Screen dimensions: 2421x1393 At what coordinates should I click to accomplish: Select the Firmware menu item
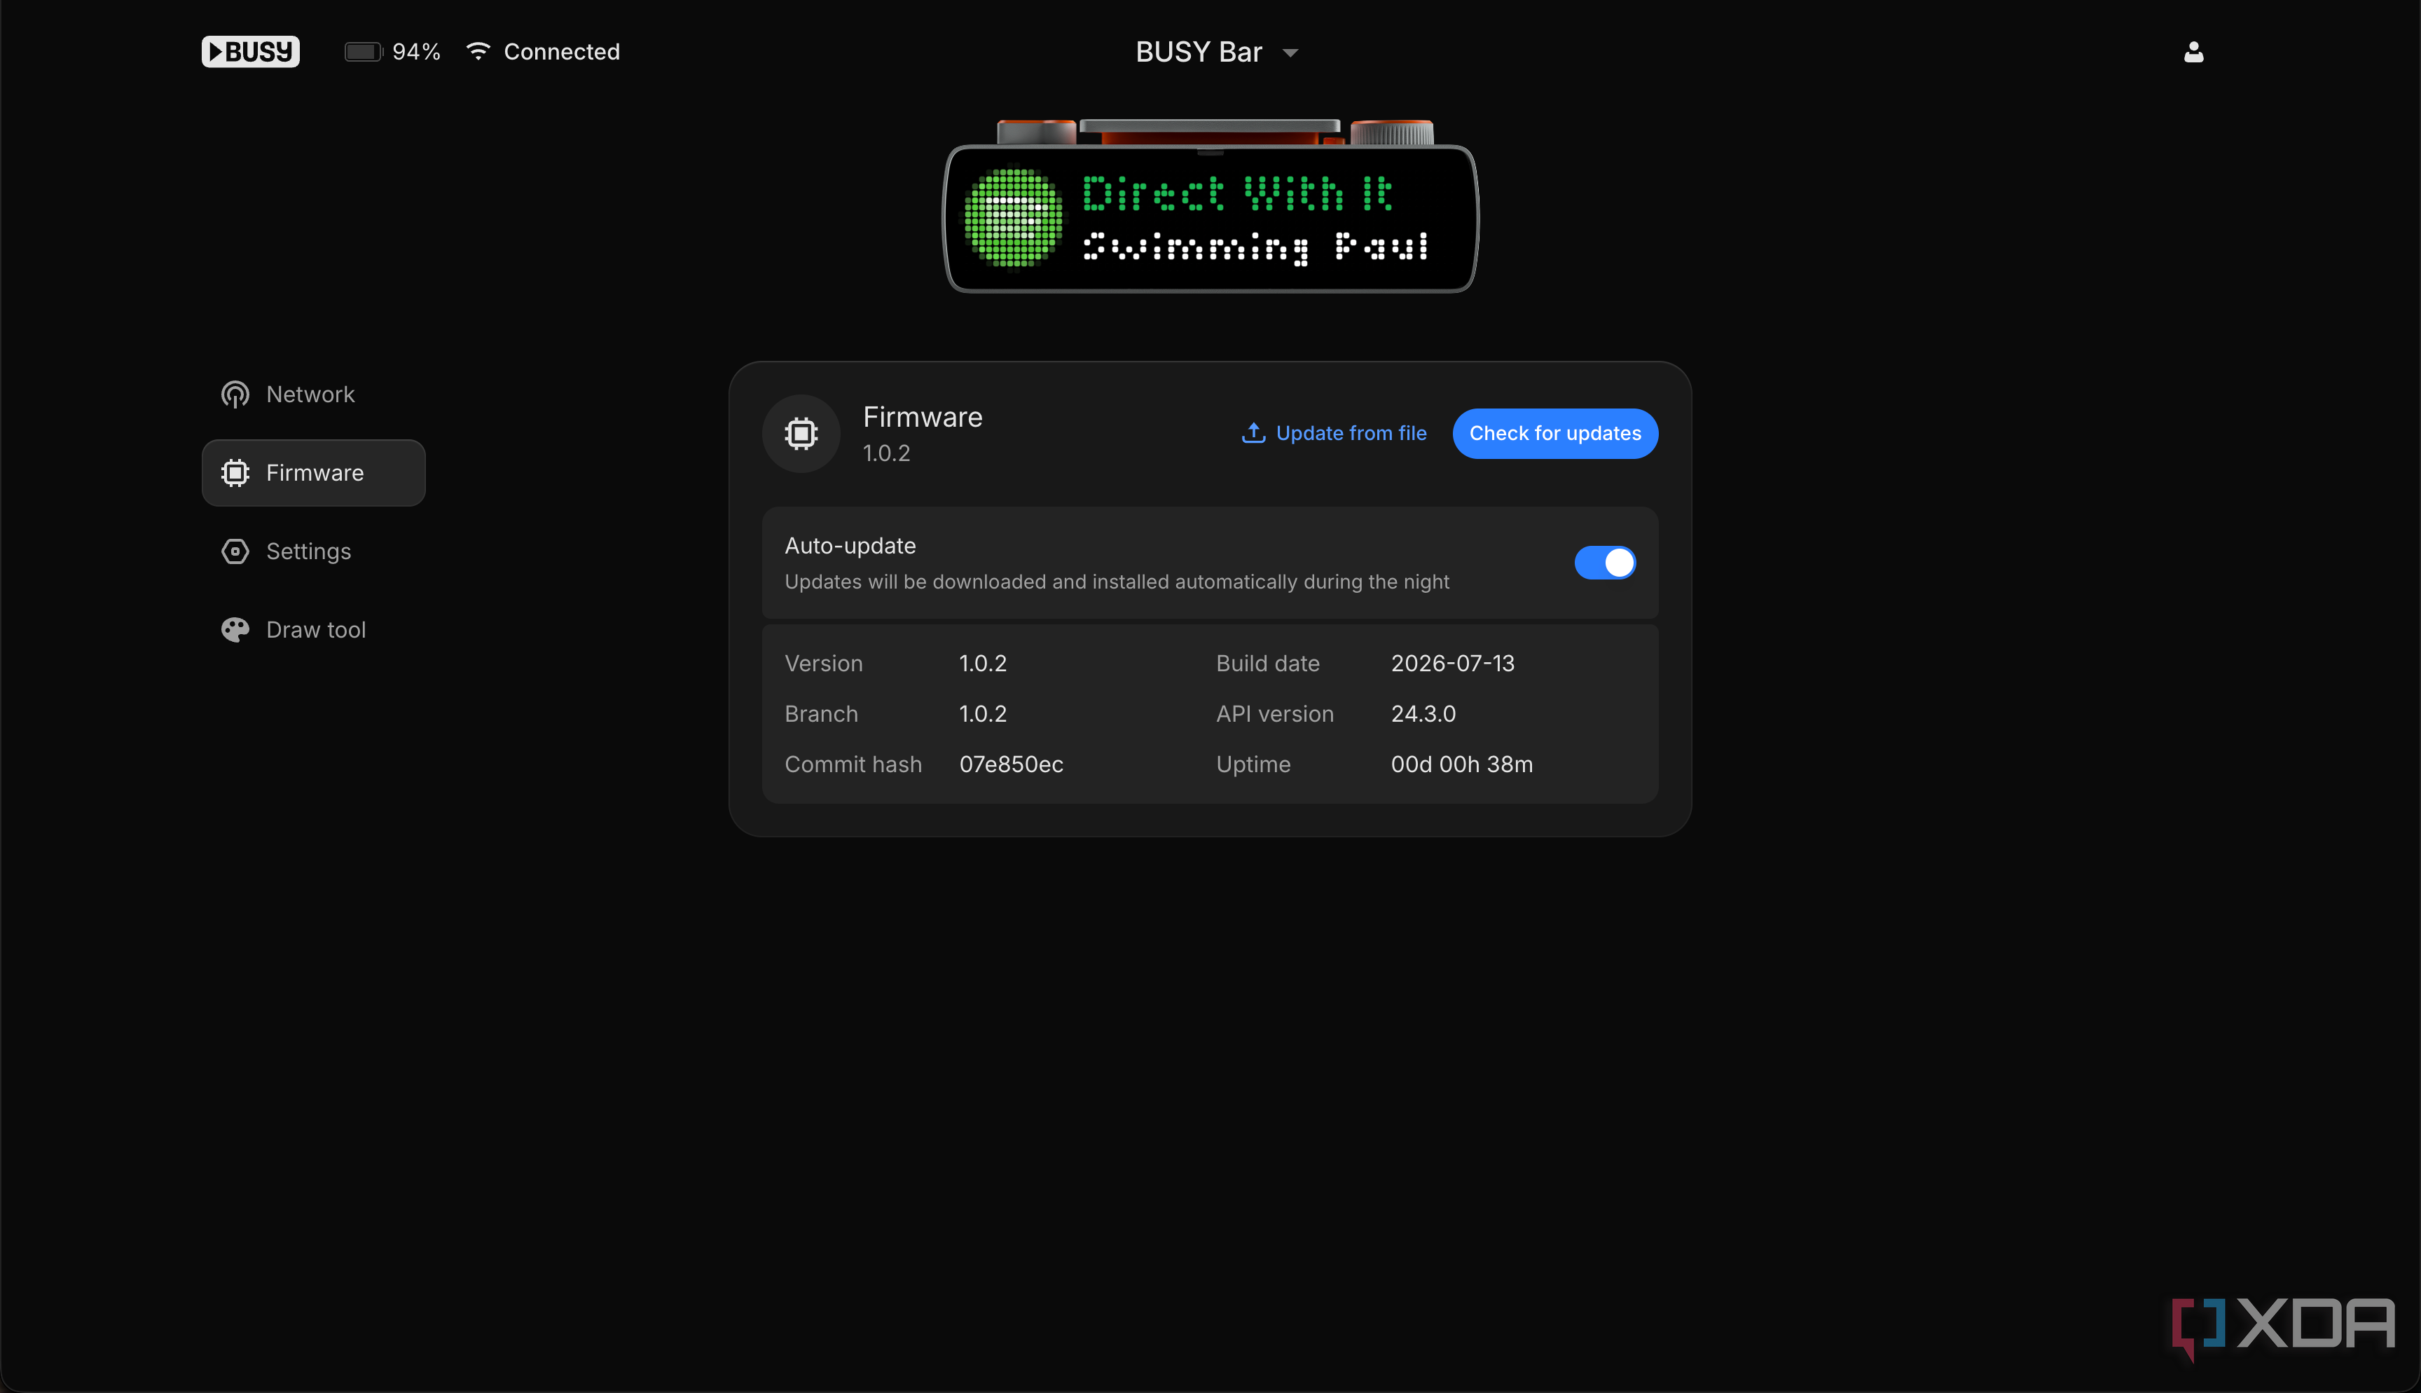(x=314, y=472)
